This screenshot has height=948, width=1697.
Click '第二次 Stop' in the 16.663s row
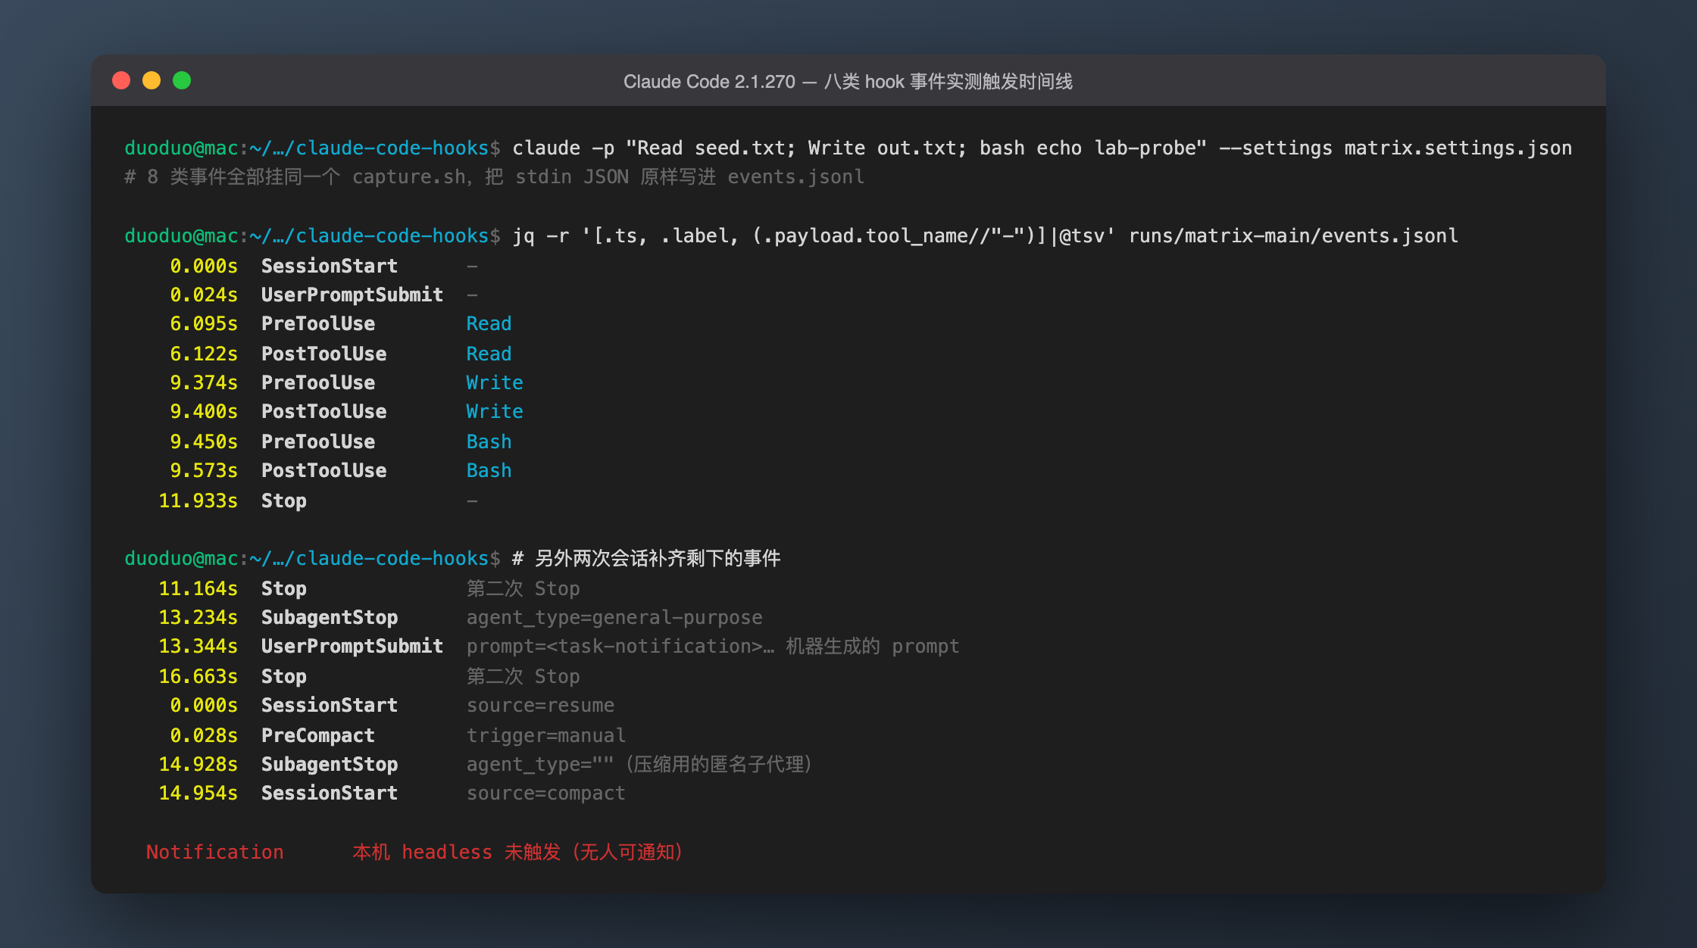[x=523, y=676]
